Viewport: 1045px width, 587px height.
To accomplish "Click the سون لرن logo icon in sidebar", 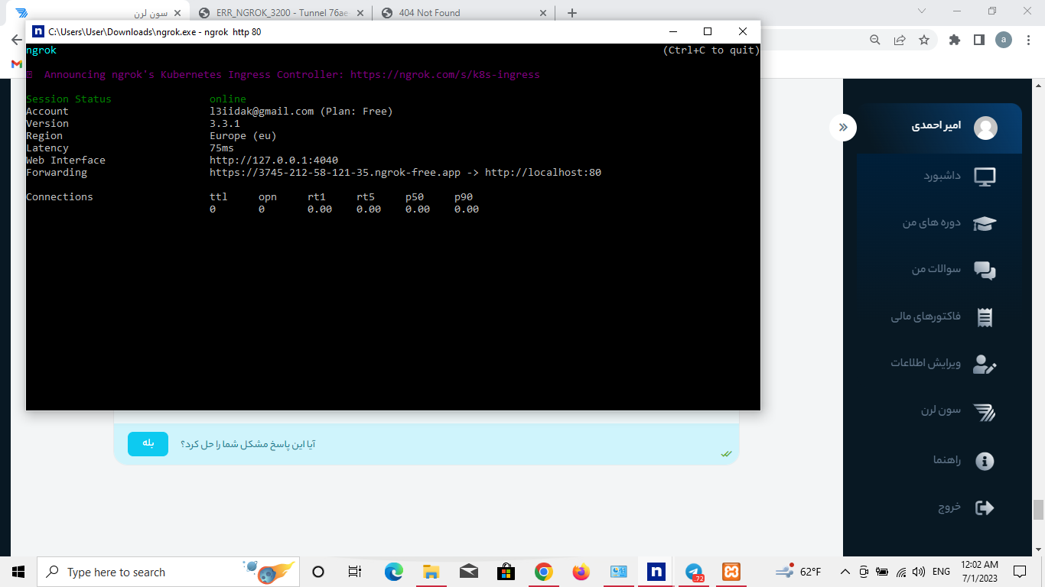I will click(985, 412).
